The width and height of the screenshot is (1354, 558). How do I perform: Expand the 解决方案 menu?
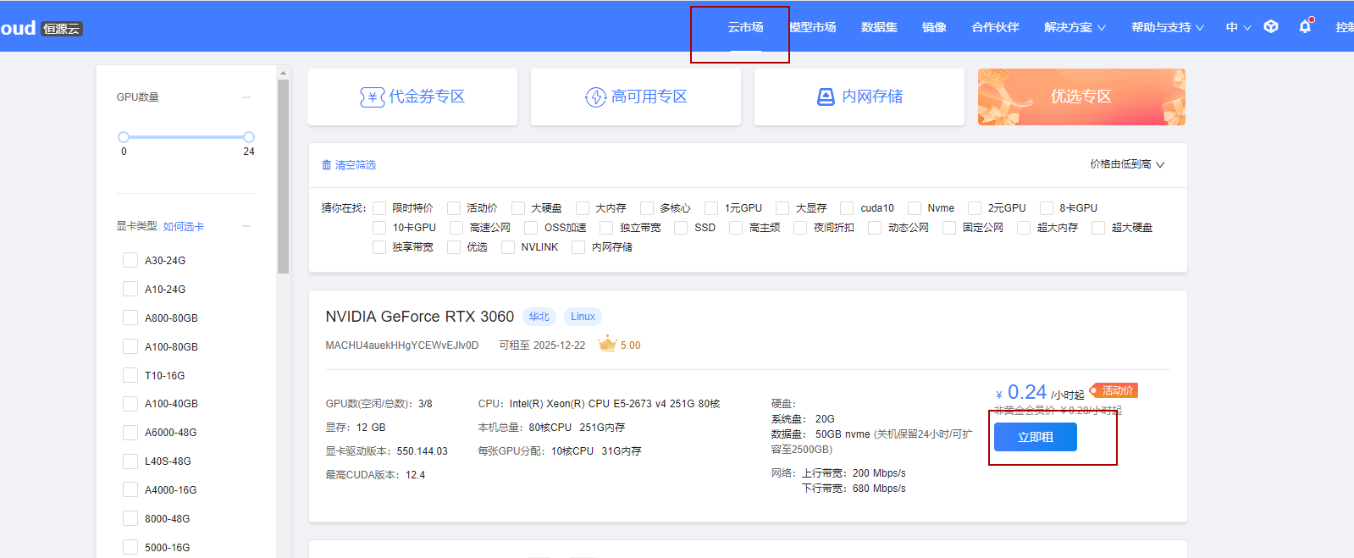click(1074, 27)
